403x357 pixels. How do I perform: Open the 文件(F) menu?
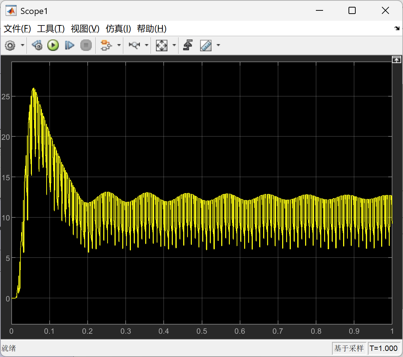[x=17, y=29]
